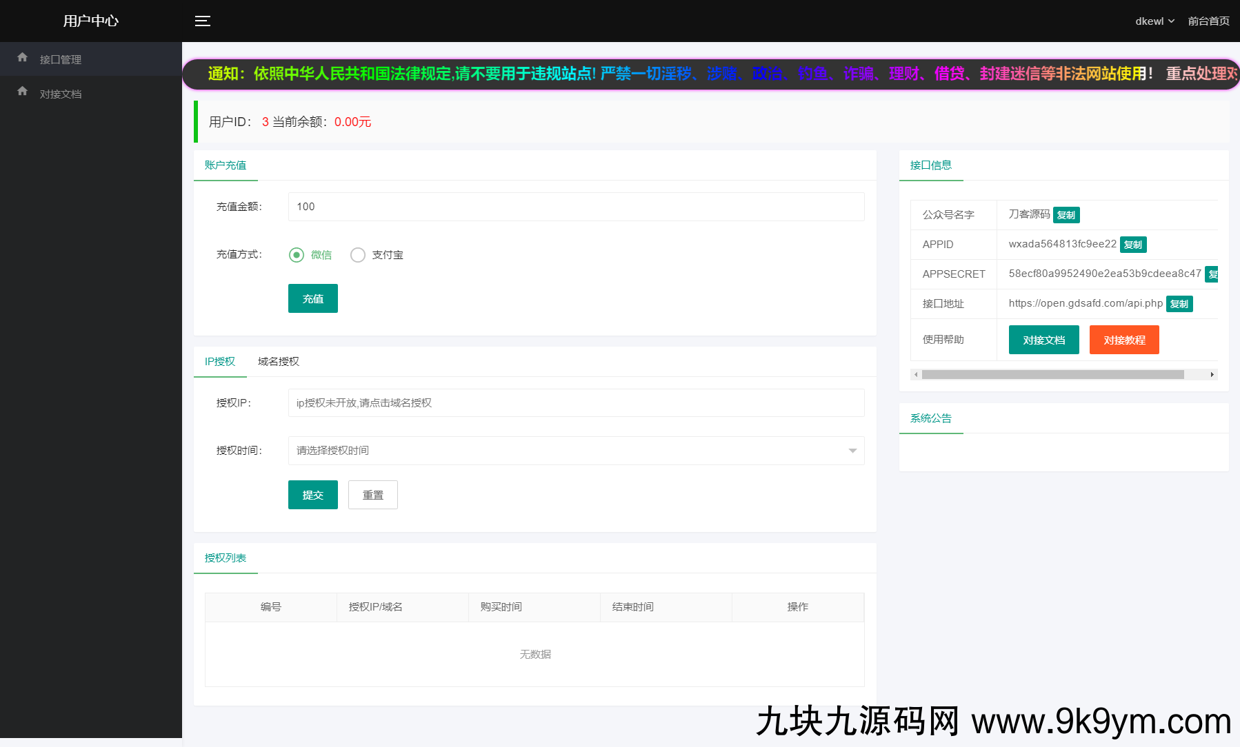
Task: Click home icon beside 接口管理
Action: tap(22, 57)
